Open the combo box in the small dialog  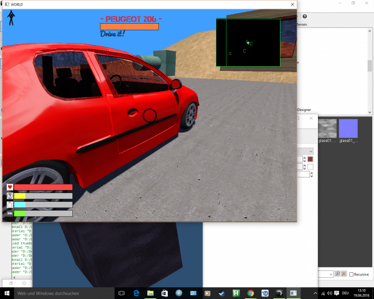[x=310, y=151]
